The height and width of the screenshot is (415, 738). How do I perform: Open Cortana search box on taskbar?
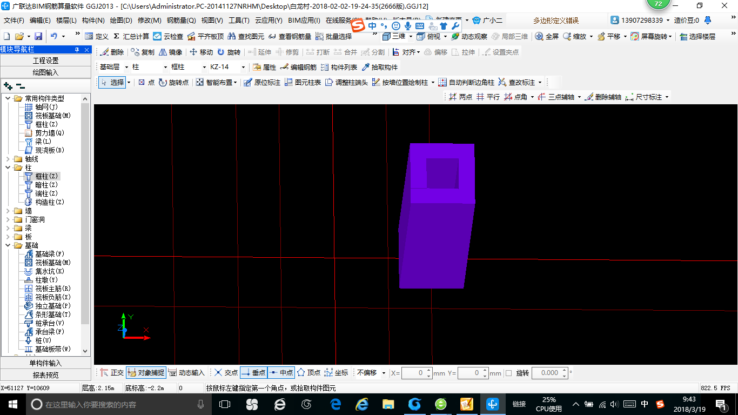pos(117,404)
